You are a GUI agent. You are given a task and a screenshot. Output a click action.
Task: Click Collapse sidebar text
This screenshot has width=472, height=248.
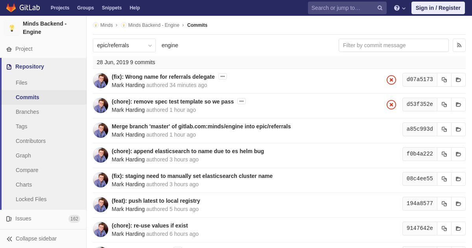(x=36, y=239)
